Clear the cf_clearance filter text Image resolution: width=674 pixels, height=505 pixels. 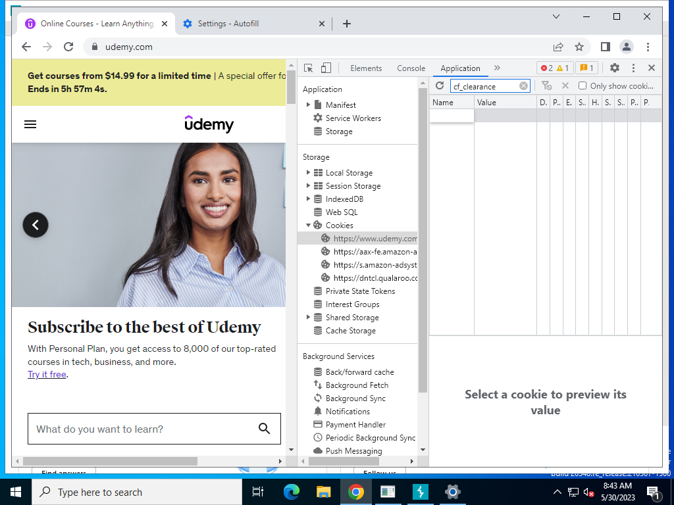point(523,86)
